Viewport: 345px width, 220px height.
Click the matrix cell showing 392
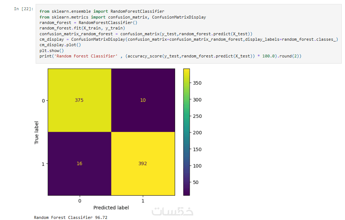coord(143,164)
